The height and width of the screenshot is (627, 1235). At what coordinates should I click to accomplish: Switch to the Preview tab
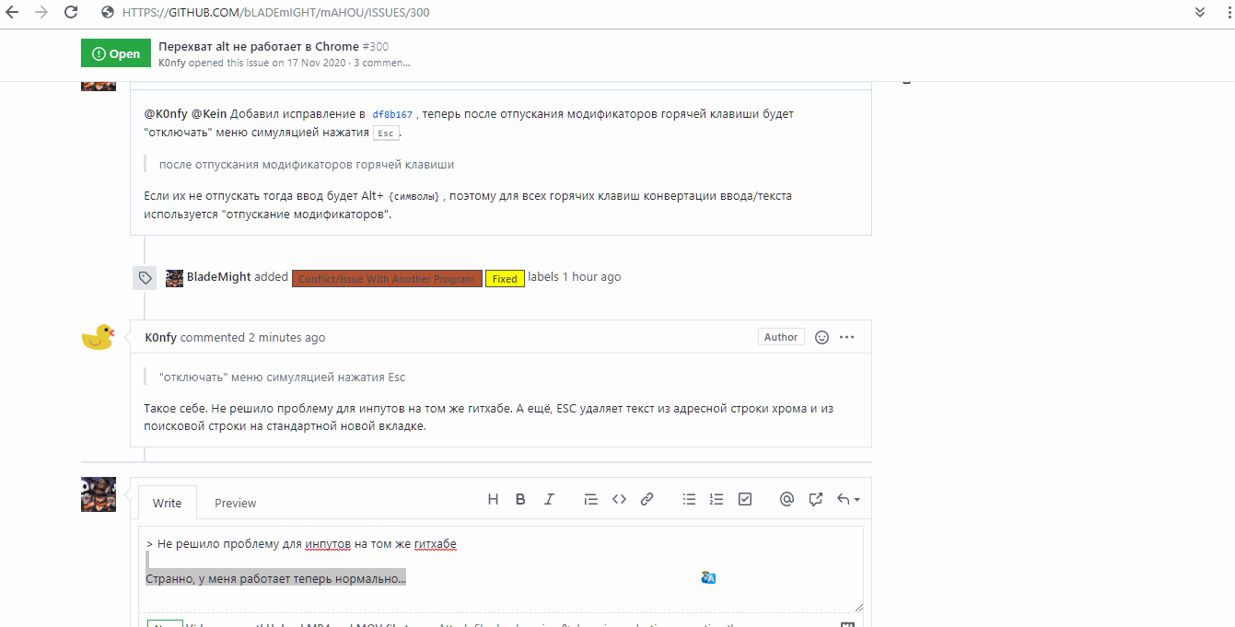[236, 504]
